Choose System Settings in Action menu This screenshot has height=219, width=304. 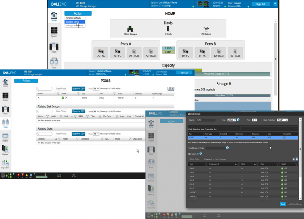pos(73,18)
